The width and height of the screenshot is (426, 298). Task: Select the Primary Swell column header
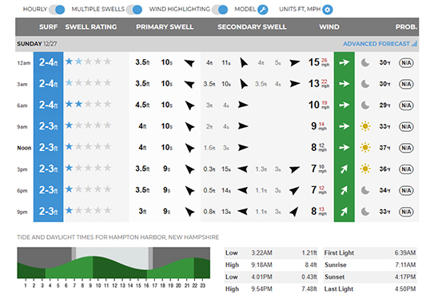tap(165, 27)
